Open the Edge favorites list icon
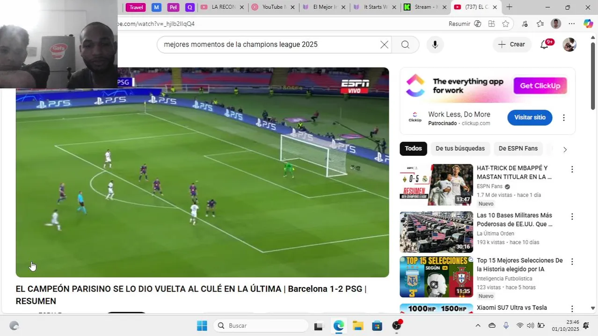The height and width of the screenshot is (336, 598). click(540, 24)
